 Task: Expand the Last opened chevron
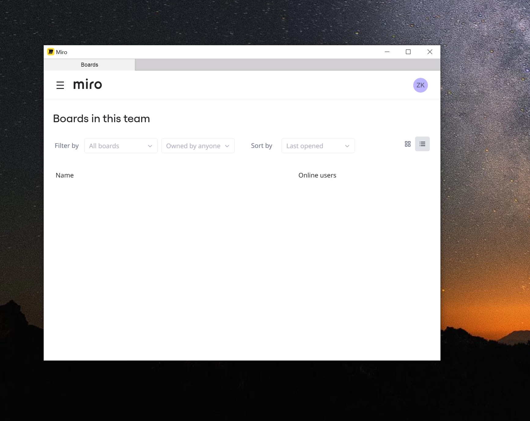click(x=347, y=146)
